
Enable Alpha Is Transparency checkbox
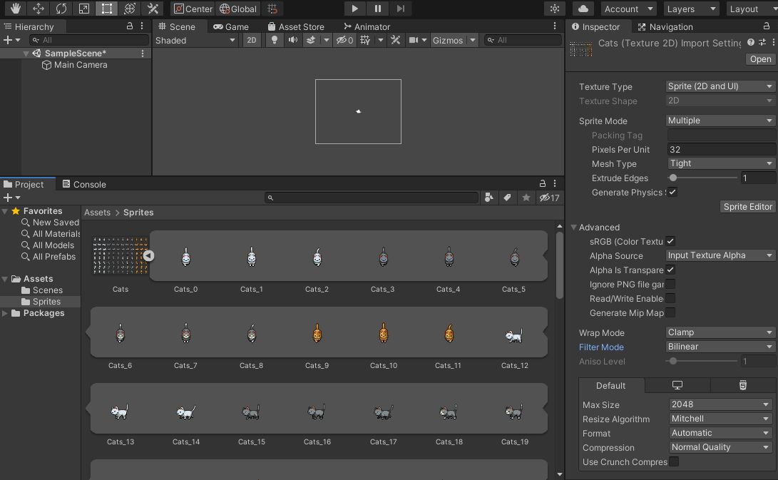[x=670, y=270]
